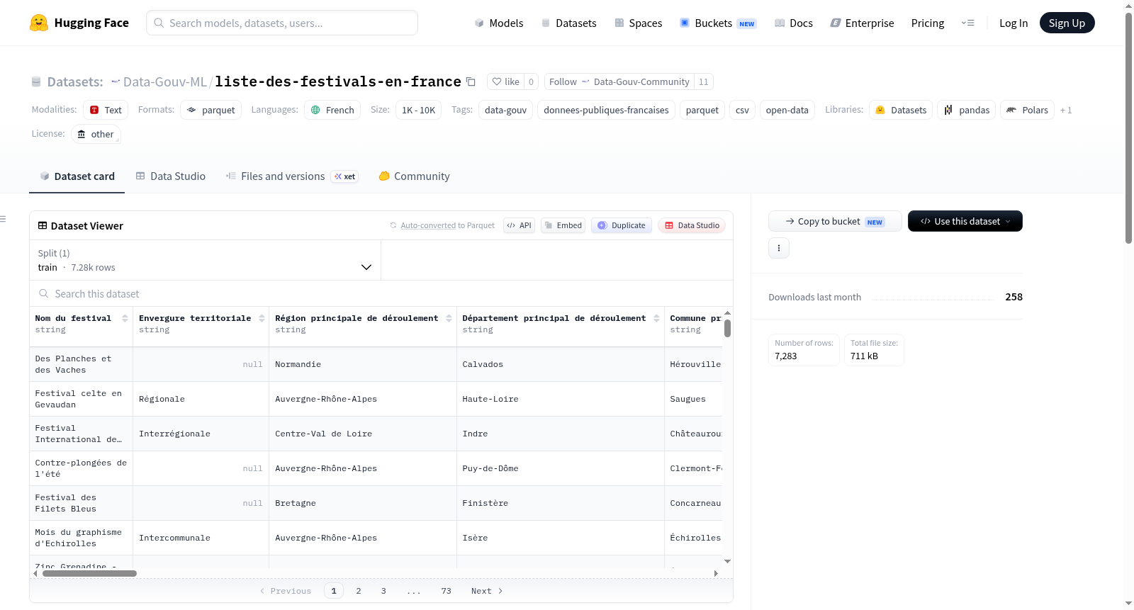Click the table horizontal scrollbar thumb
Image resolution: width=1134 pixels, height=610 pixels.
[x=89, y=573]
